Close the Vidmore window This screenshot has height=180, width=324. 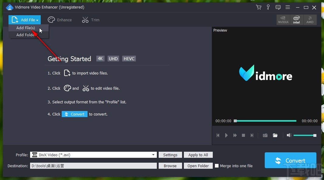314,7
